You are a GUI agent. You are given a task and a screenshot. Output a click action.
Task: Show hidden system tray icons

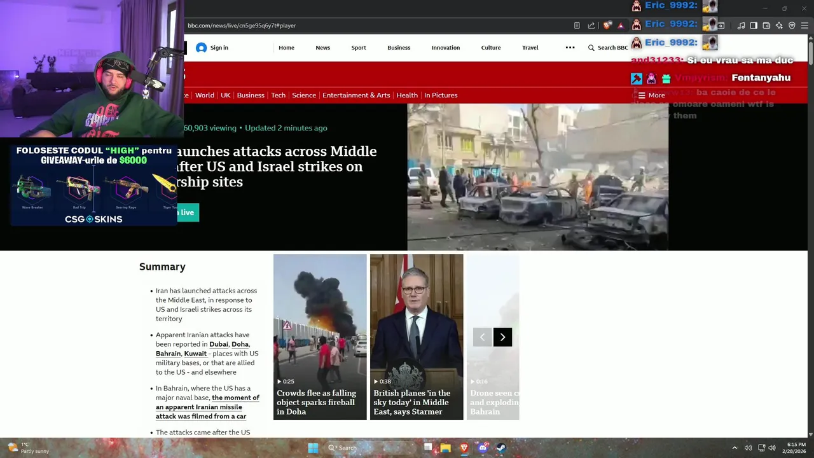735,448
